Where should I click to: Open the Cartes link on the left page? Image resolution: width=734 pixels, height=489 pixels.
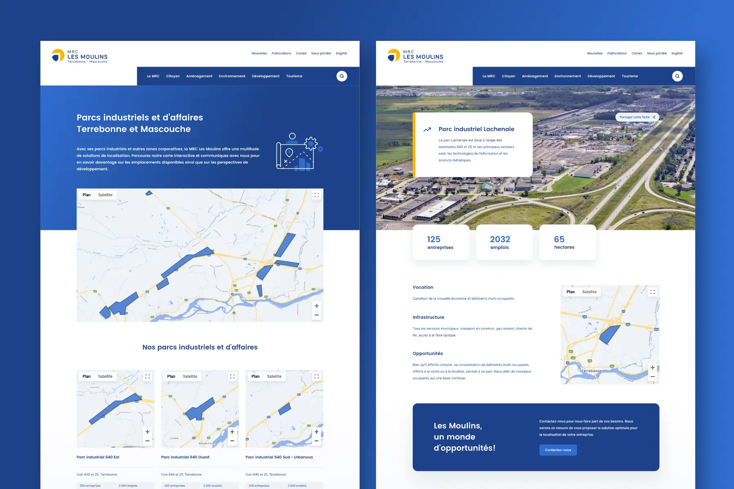[301, 53]
